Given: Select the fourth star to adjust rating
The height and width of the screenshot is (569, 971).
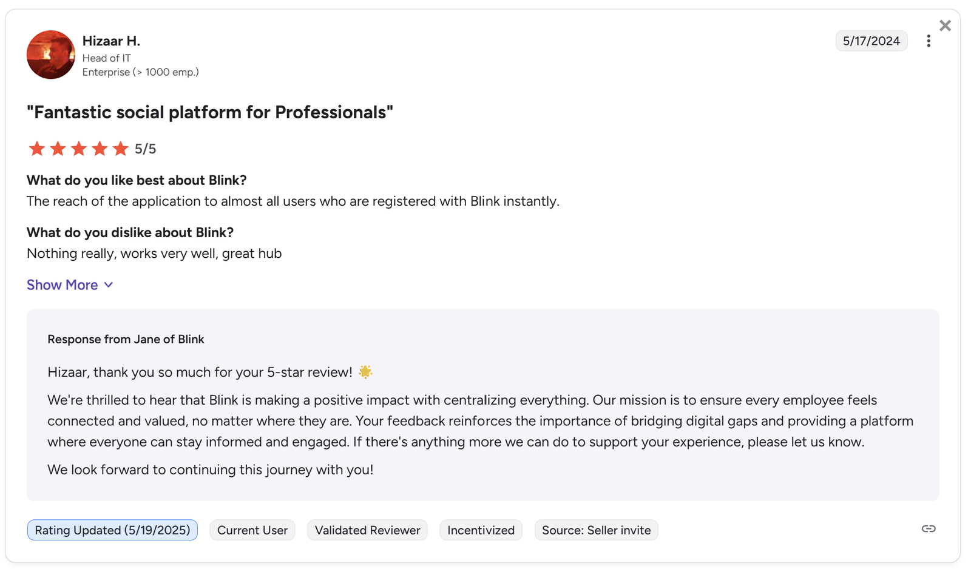Looking at the screenshot, I should pyautogui.click(x=99, y=148).
